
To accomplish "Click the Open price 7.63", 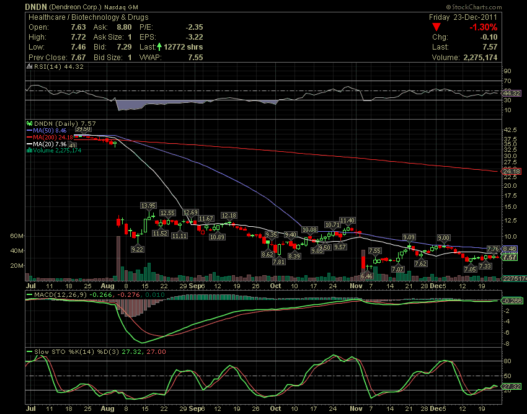I will point(78,27).
